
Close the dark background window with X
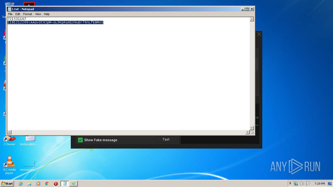click(x=259, y=34)
